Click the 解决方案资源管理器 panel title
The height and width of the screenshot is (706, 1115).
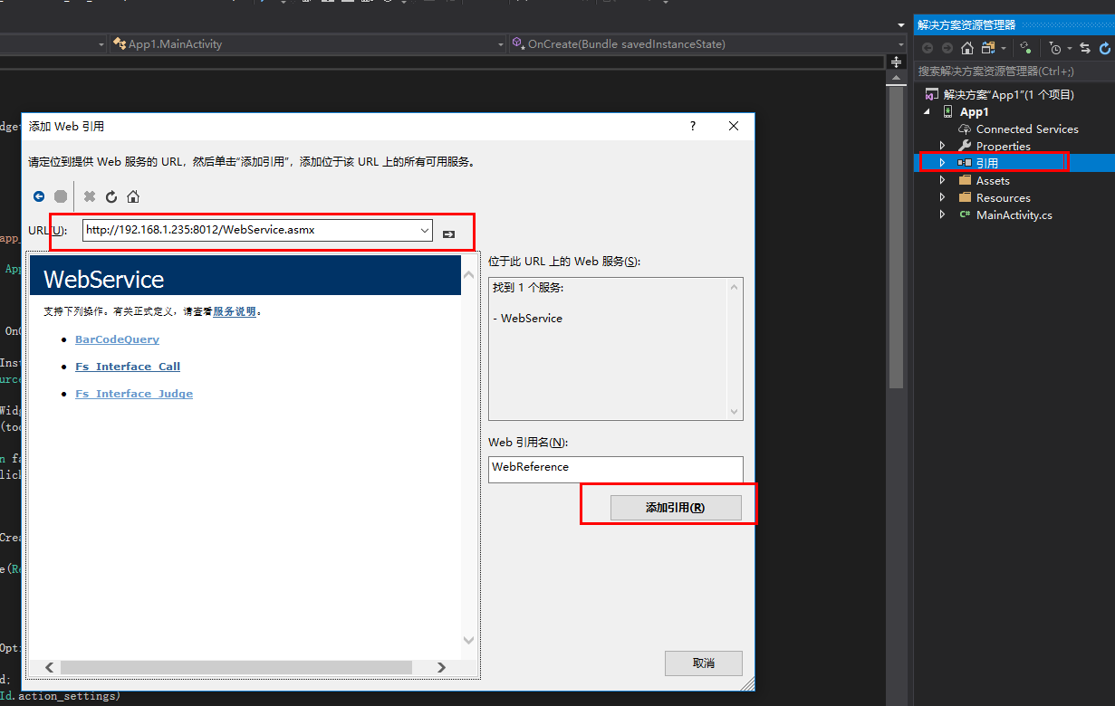coord(966,25)
